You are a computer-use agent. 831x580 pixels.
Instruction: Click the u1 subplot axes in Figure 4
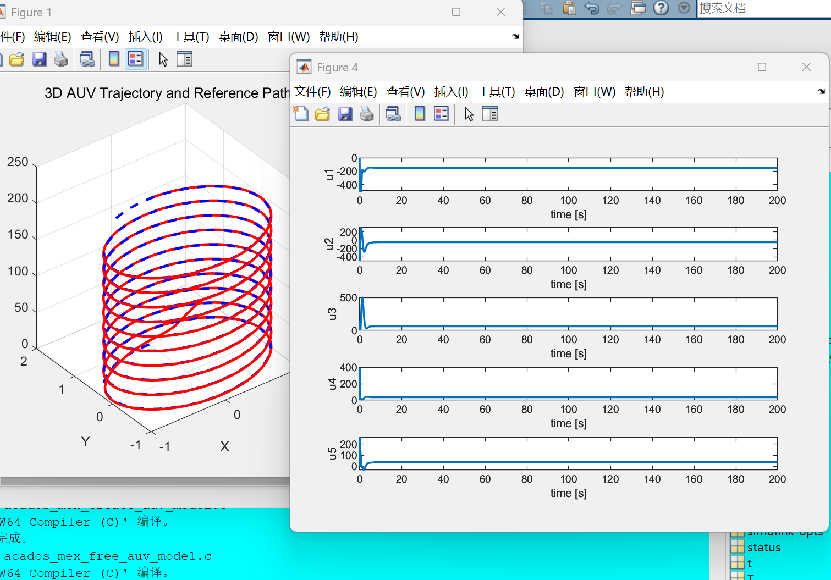[568, 174]
